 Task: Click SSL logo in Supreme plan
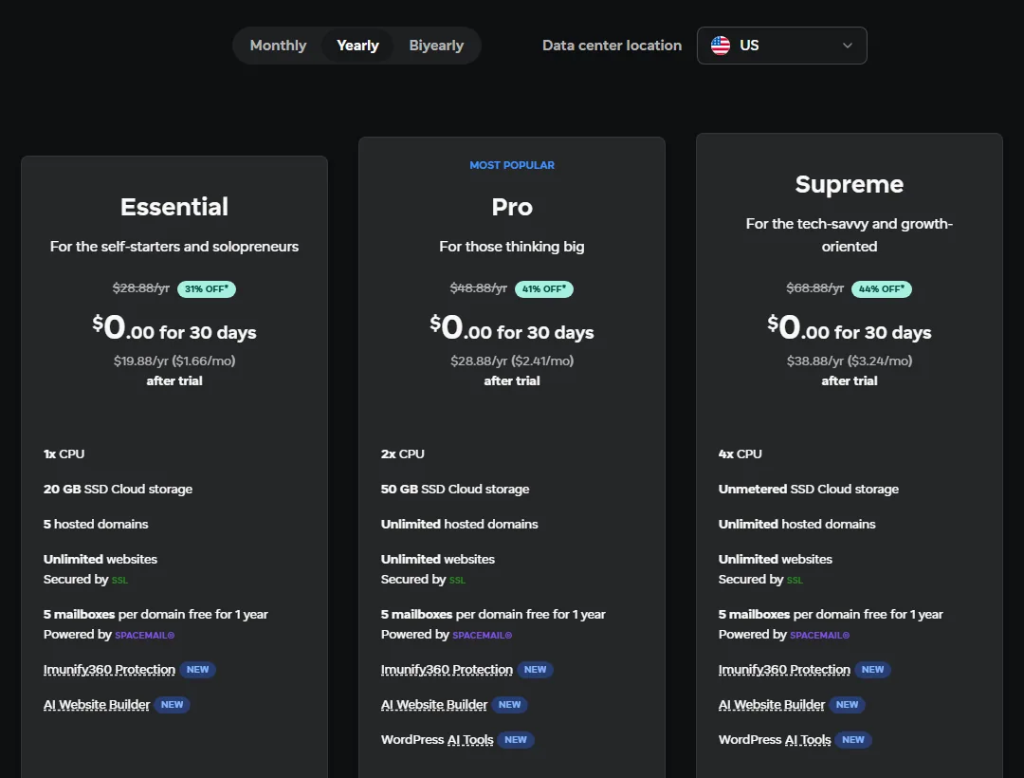pos(795,580)
